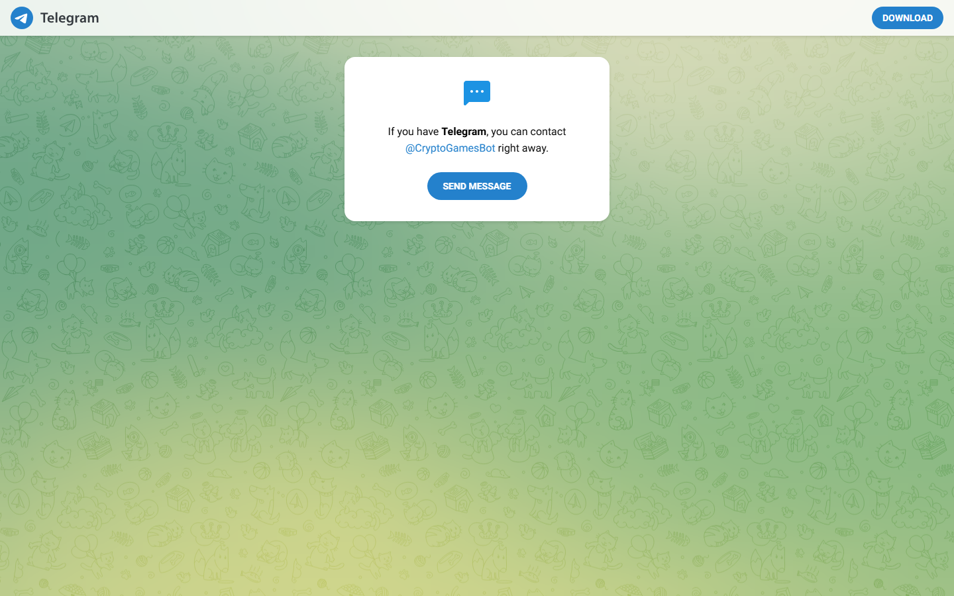Click the Telegram paper plane logo

click(22, 18)
